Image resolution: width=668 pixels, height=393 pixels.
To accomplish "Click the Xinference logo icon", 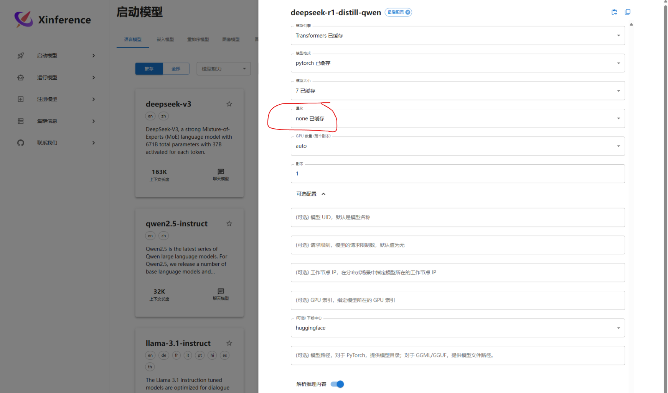I will (x=24, y=19).
